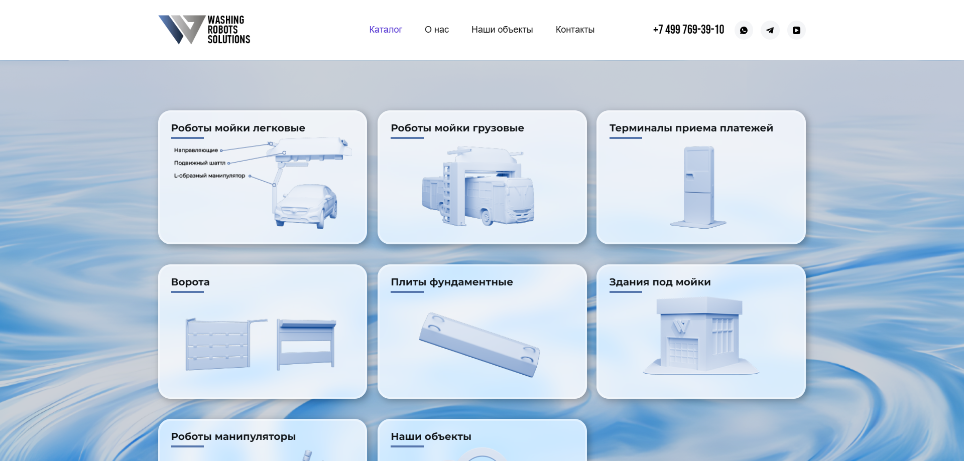Click the foundation slab illustration
964x461 pixels.
(x=479, y=345)
